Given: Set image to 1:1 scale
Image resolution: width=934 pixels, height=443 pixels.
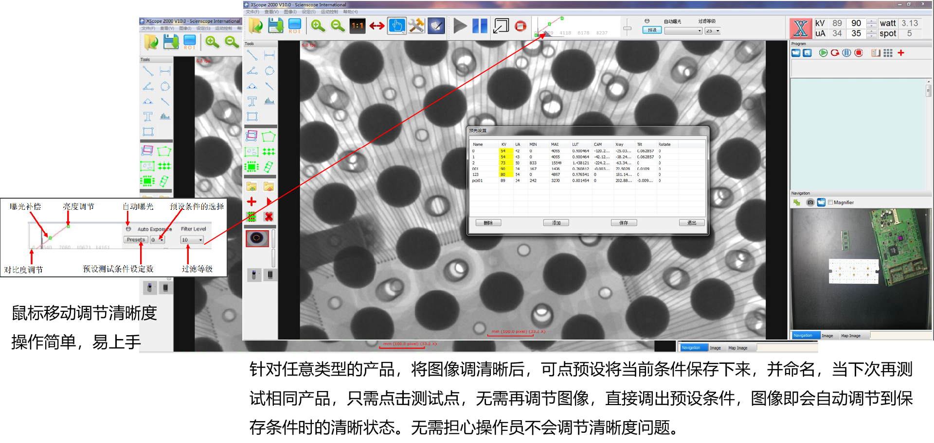Looking at the screenshot, I should tap(358, 26).
